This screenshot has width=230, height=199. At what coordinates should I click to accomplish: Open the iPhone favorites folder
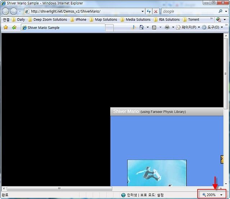tap(78, 20)
